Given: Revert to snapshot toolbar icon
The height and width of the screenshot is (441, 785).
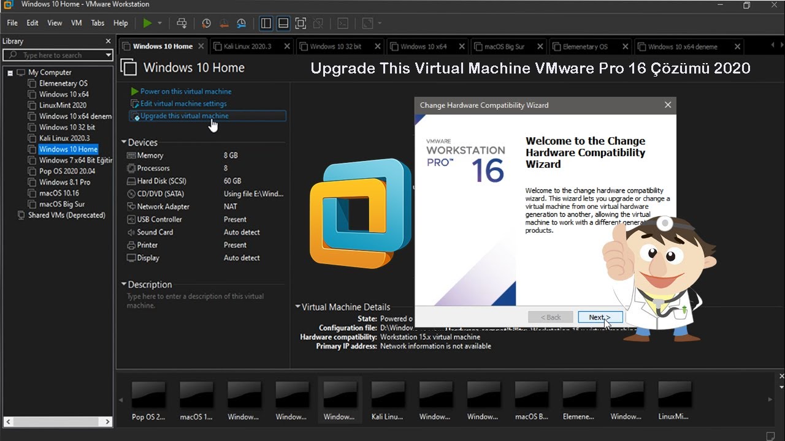Looking at the screenshot, I should [224, 23].
